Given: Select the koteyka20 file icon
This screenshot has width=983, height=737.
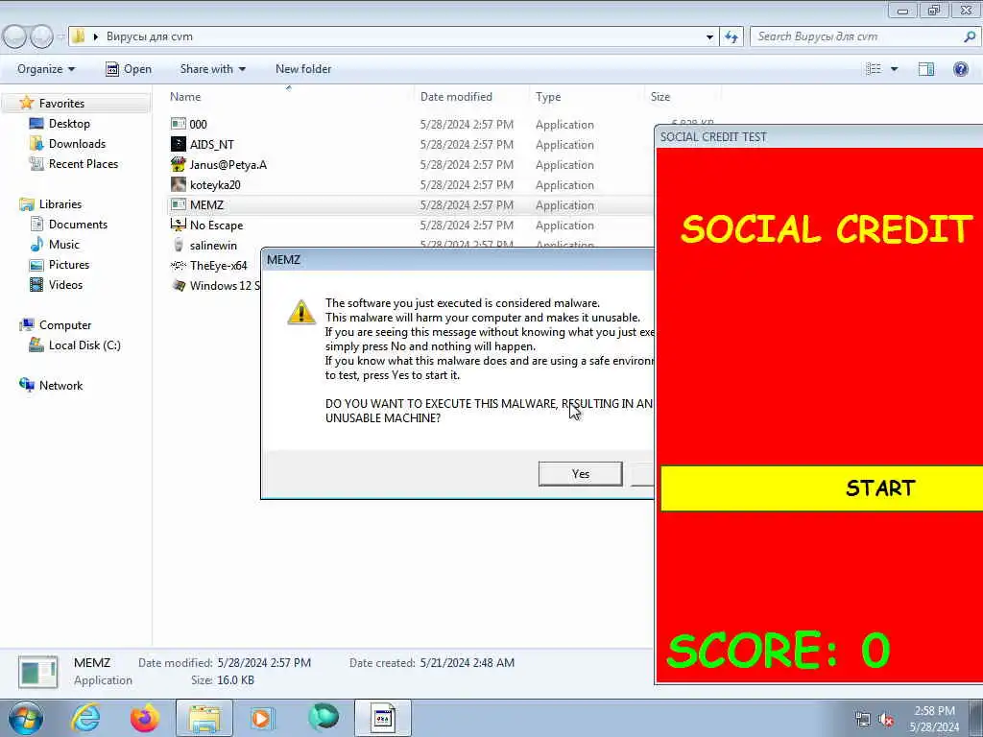Looking at the screenshot, I should 178,184.
